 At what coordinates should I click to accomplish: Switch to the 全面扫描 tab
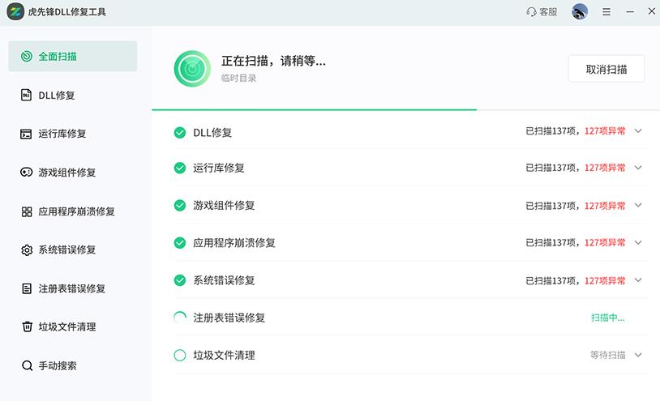pos(73,57)
